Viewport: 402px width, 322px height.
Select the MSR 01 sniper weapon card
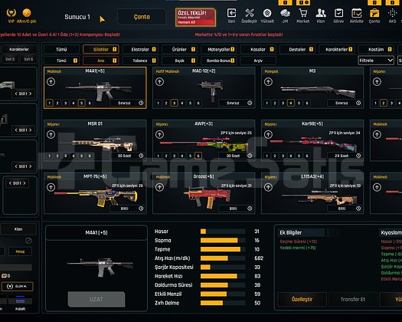pyautogui.click(x=95, y=140)
